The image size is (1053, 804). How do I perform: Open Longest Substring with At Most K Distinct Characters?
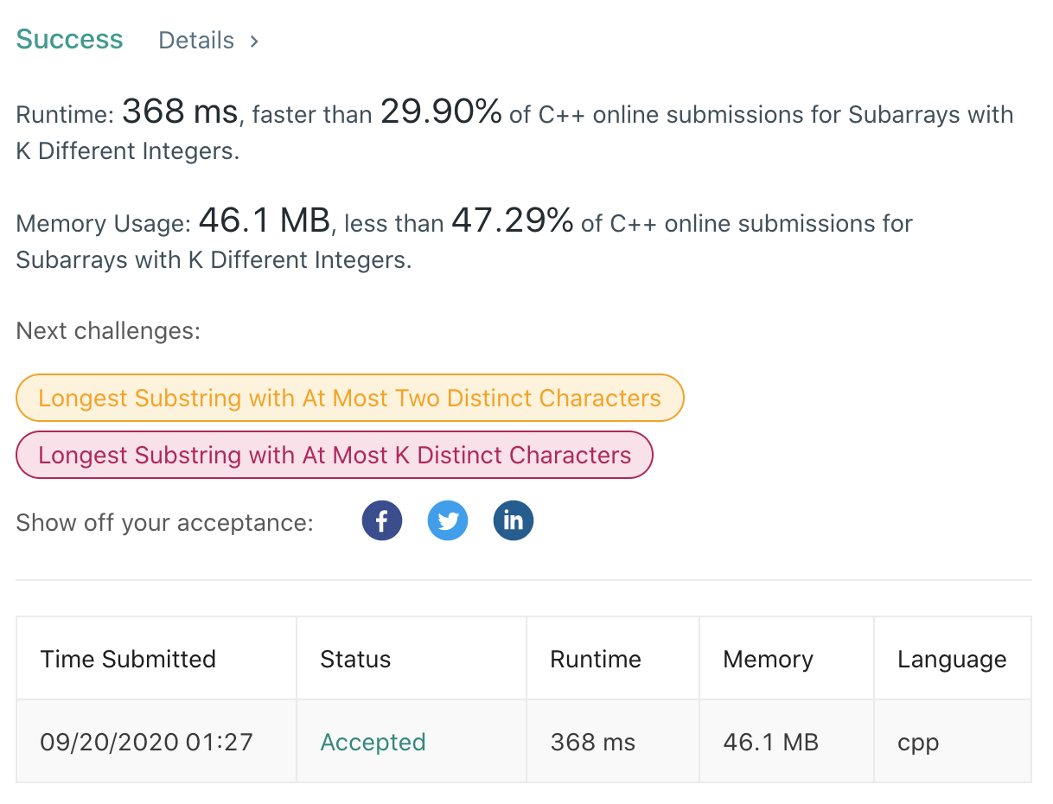click(x=335, y=455)
